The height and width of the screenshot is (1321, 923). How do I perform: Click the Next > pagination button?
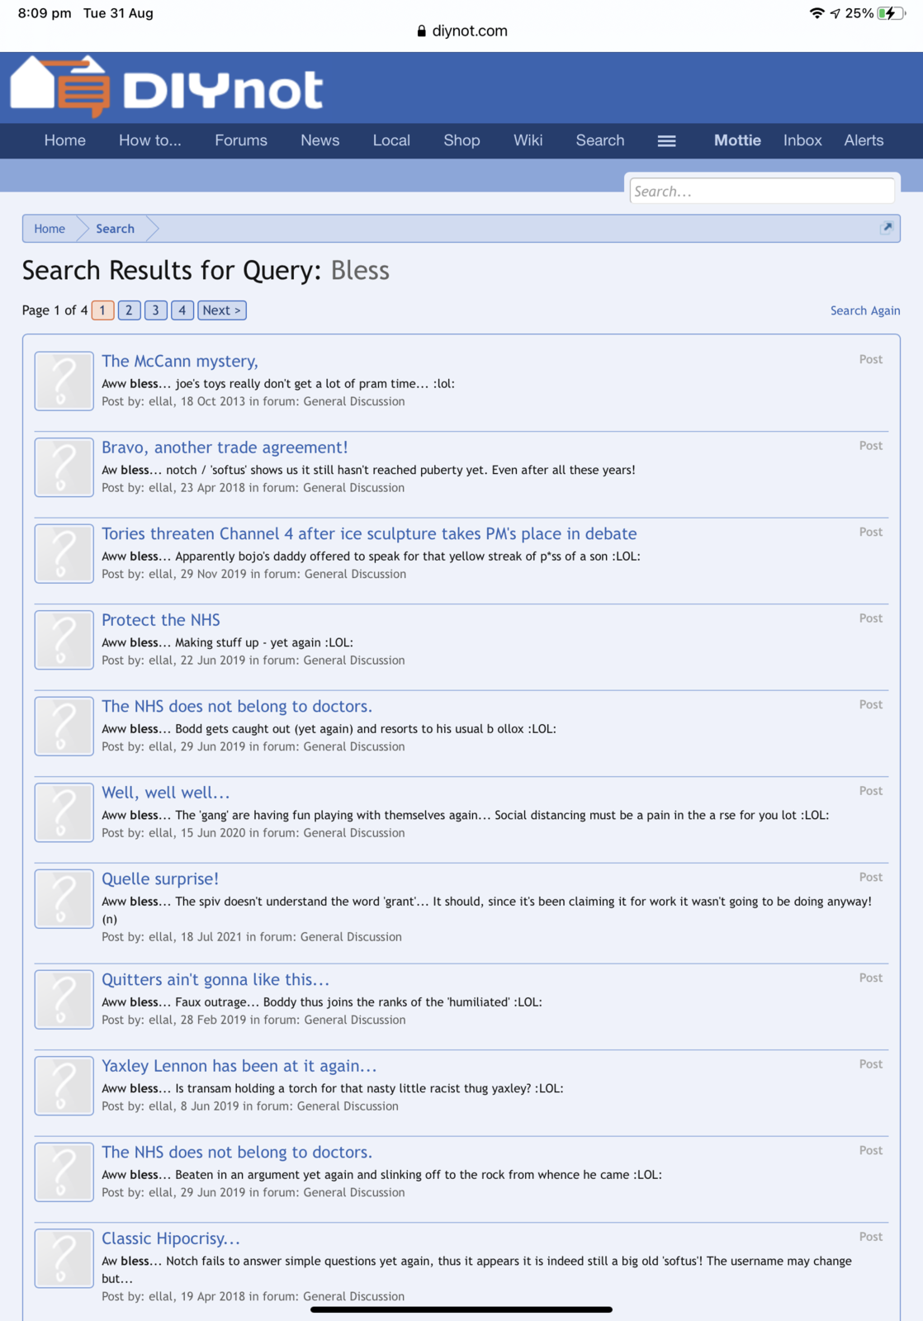(x=221, y=310)
